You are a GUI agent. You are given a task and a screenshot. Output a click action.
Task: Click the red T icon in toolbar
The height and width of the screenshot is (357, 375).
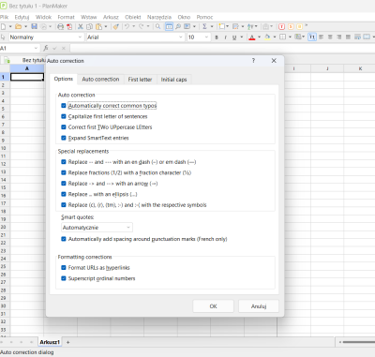pos(281,26)
